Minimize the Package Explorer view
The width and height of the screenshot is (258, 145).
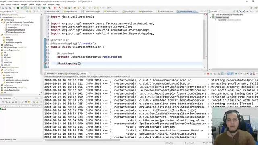click(x=37, y=12)
